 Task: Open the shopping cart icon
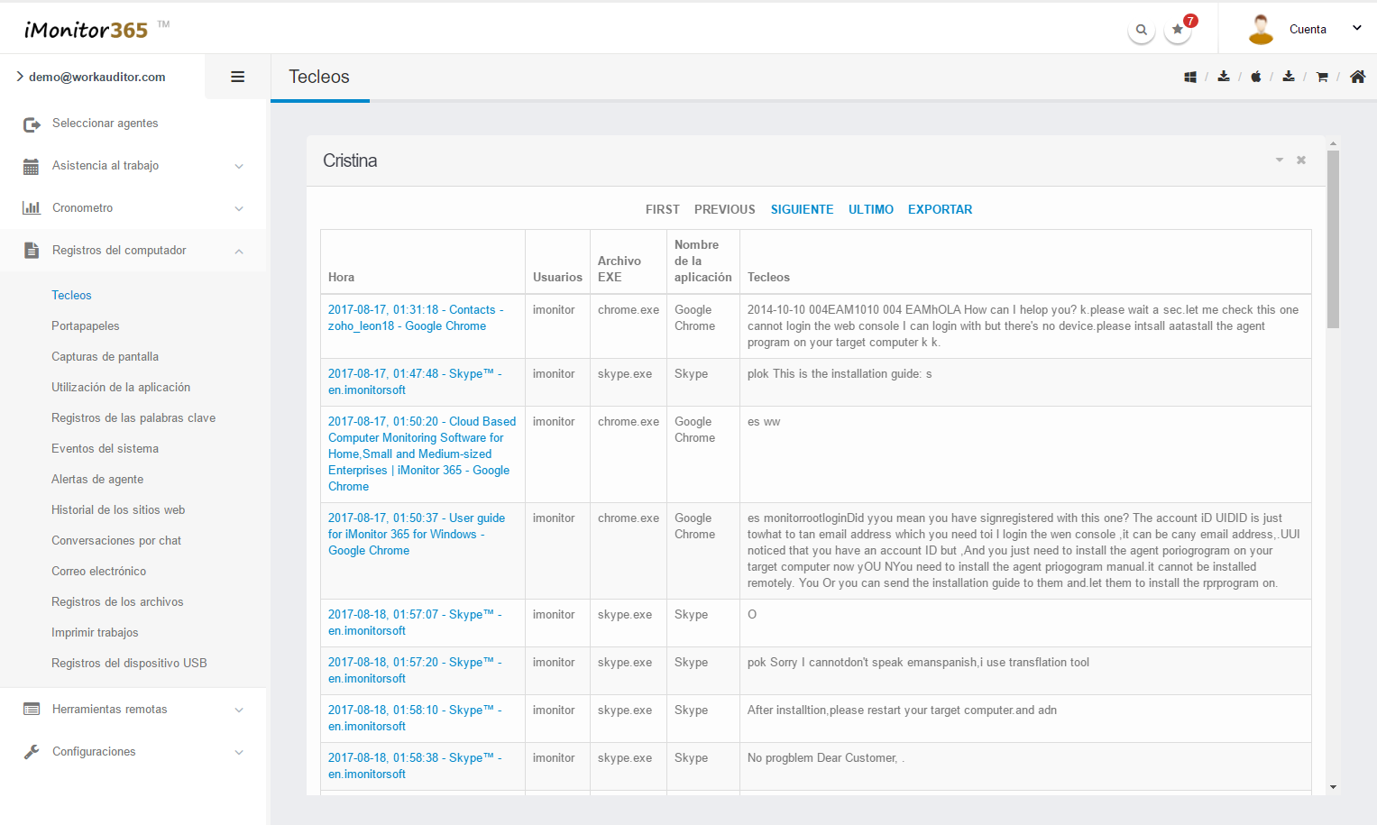click(1322, 78)
